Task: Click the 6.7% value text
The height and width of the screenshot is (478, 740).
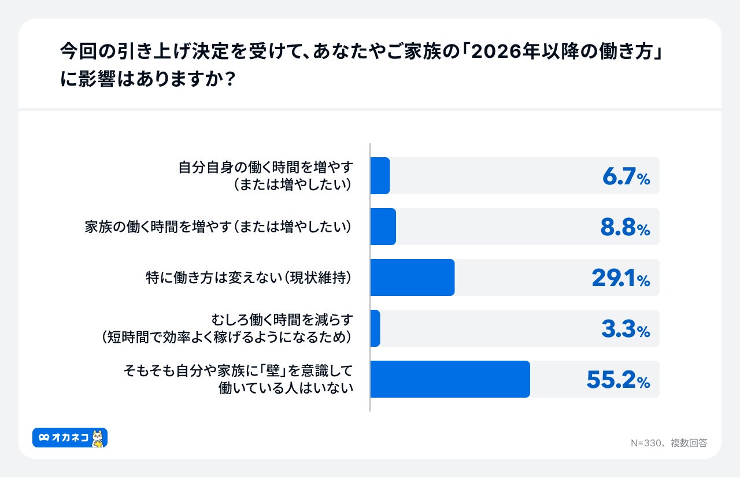Action: (626, 176)
